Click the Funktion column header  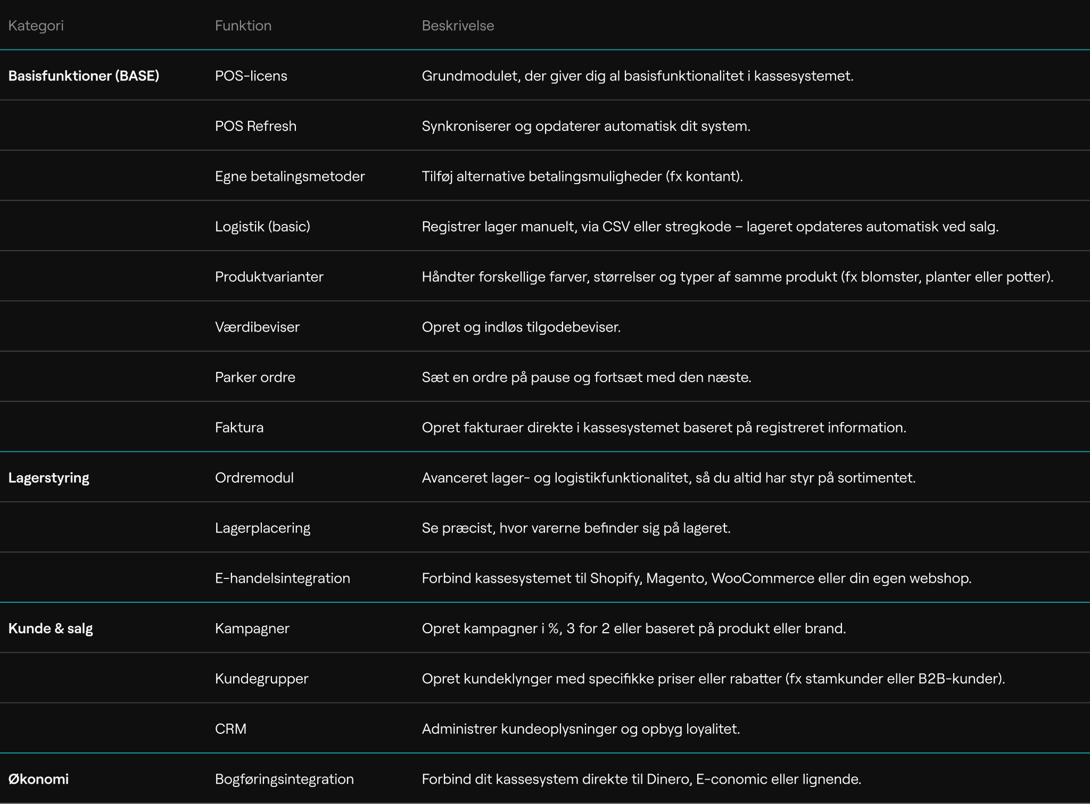pos(243,26)
